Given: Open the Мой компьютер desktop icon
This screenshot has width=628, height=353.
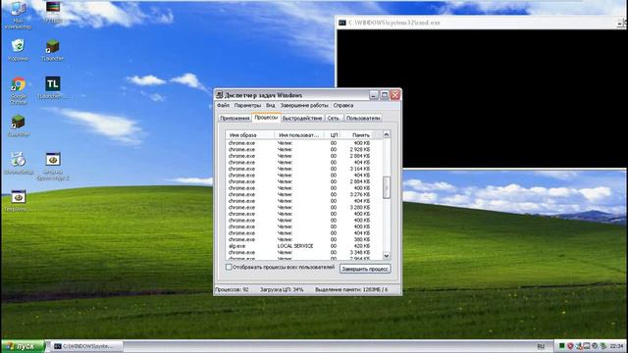Looking at the screenshot, I should coord(18,16).
